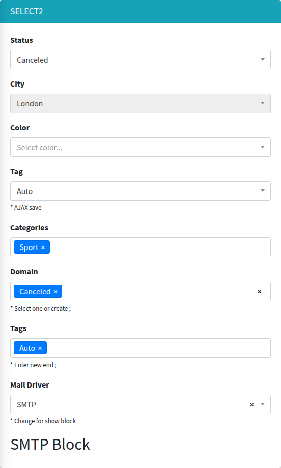
Task: Click inside the Categories multi-select field
Action: (140, 247)
